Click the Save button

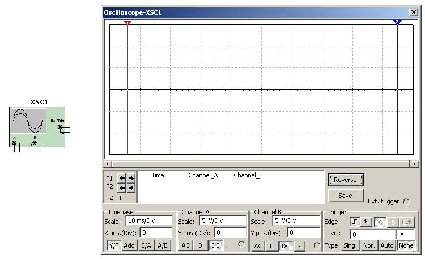(345, 196)
